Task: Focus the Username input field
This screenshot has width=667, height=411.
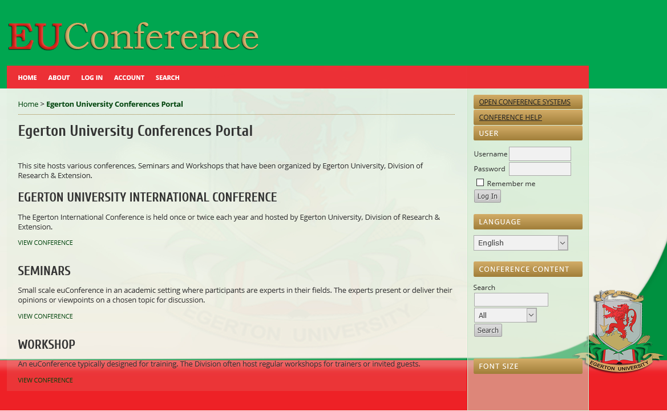Action: click(540, 154)
